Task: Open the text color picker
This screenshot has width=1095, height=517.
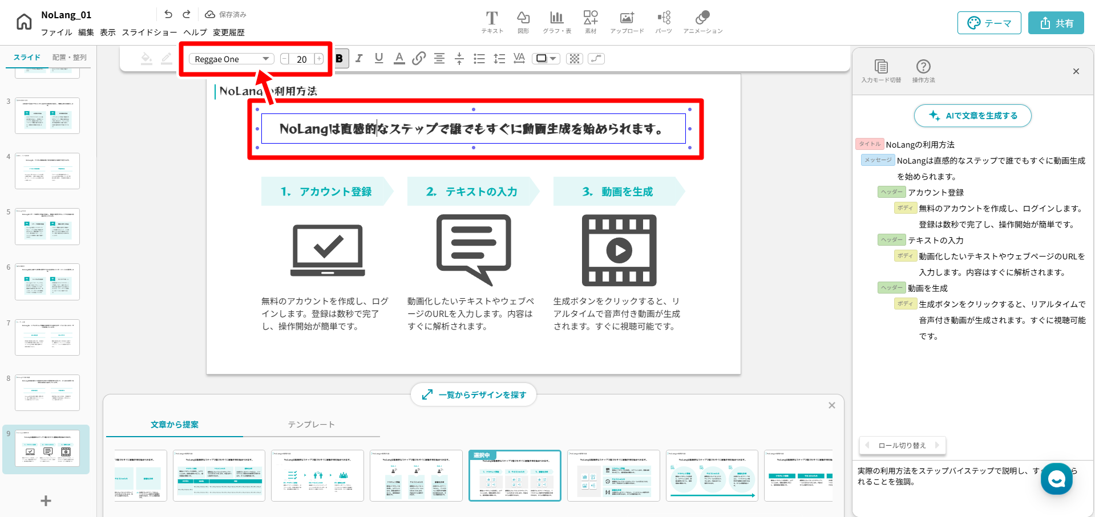Action: click(x=399, y=58)
